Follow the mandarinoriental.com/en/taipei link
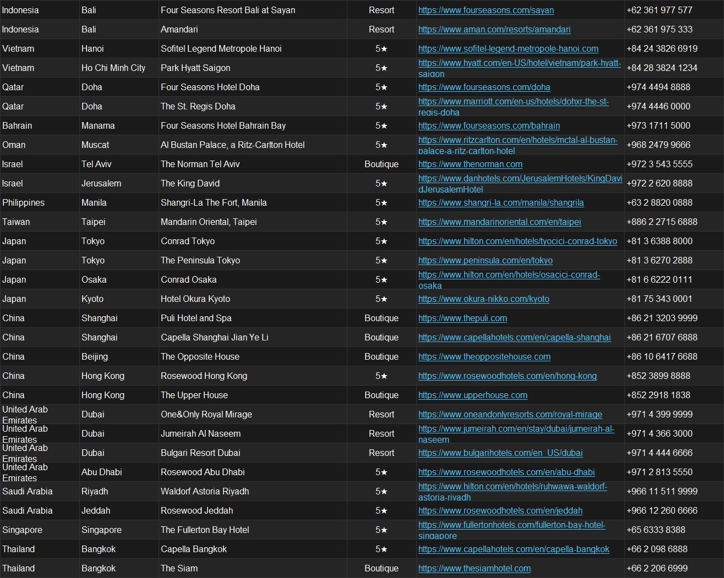Viewport: 724px width, 578px height. pyautogui.click(x=500, y=222)
